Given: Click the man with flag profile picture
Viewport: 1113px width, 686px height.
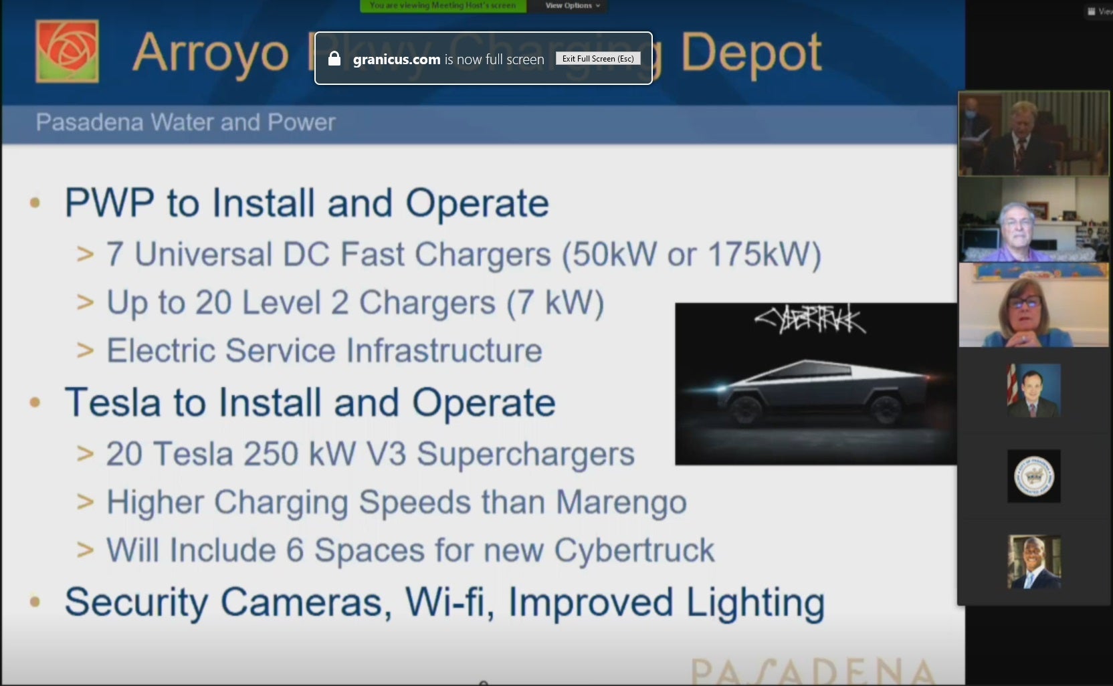Looking at the screenshot, I should point(1033,390).
